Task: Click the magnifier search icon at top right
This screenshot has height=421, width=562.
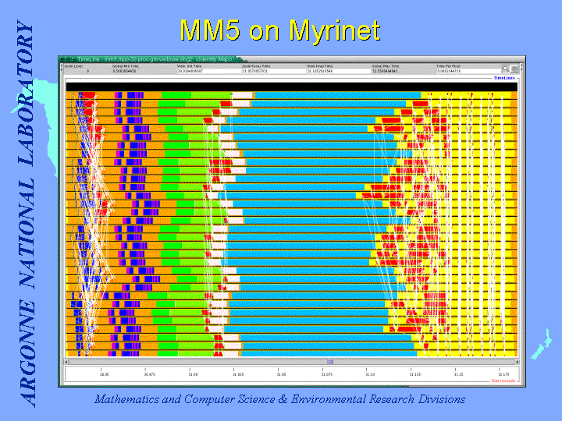Action: pyautogui.click(x=506, y=69)
